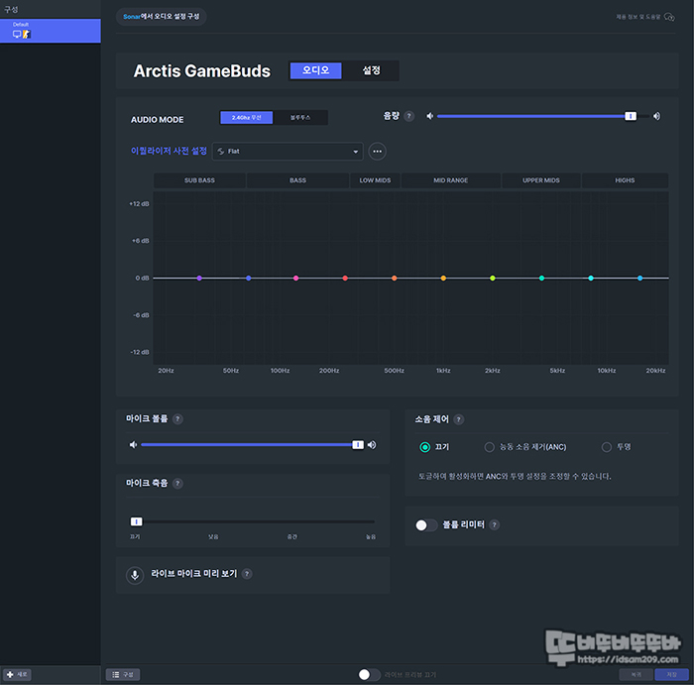This screenshot has width=694, height=685.
Task: Enable 능동 소음 제거(ANC) radio option
Action: (x=489, y=447)
